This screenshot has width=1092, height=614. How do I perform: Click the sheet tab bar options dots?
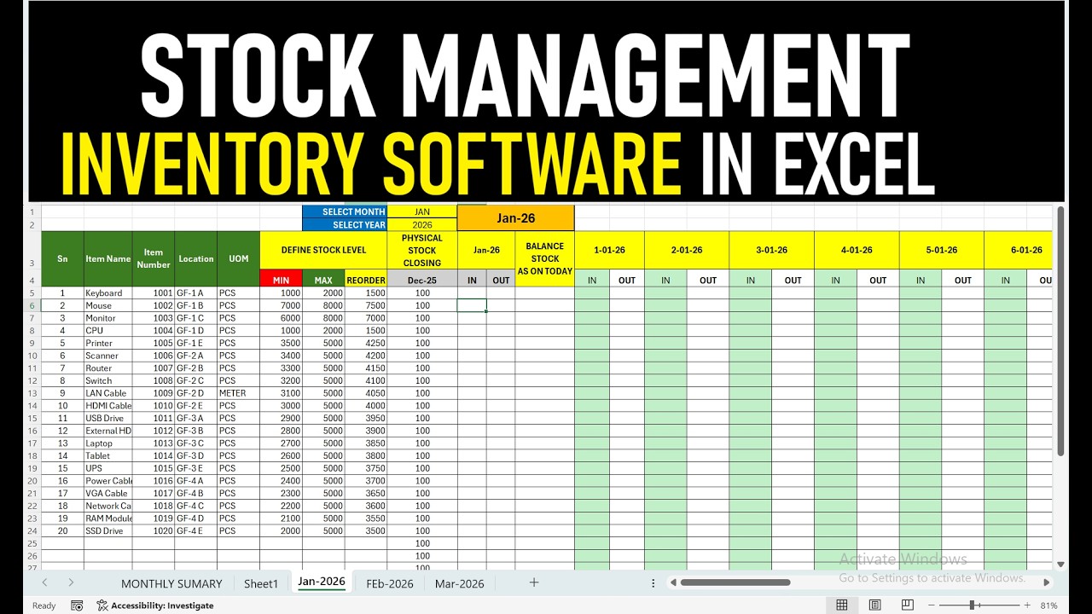click(x=653, y=582)
